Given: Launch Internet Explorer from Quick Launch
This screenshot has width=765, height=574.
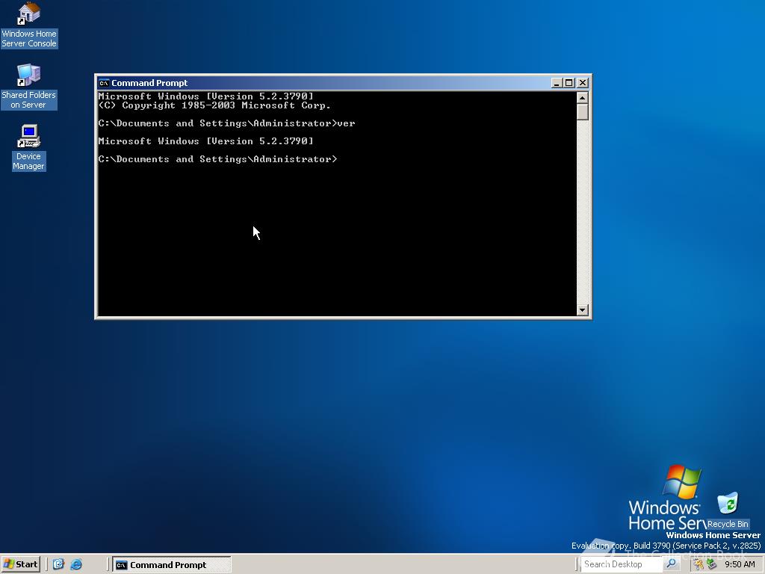Looking at the screenshot, I should click(x=76, y=564).
